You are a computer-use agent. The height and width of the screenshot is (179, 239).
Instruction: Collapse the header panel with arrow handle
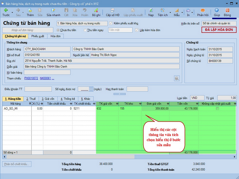coord(119,94)
